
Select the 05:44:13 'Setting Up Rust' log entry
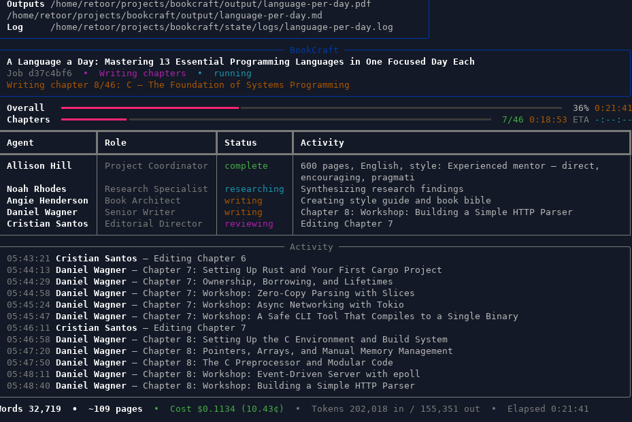(224, 270)
